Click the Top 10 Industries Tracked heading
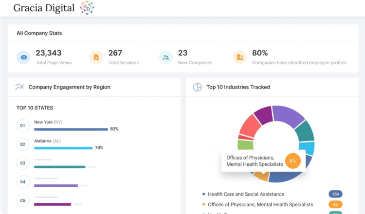The image size is (365, 214). (x=238, y=87)
